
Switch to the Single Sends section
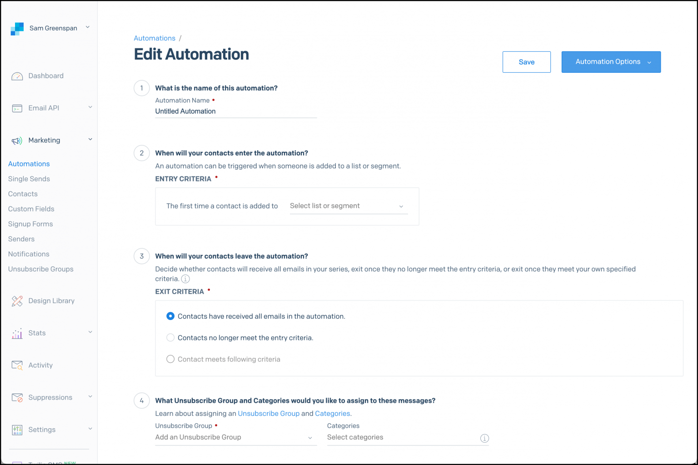(29, 179)
